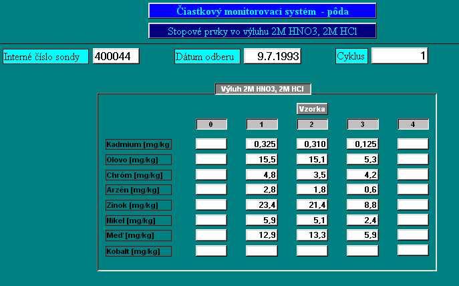Click empty Kadmium sample 0 field
This screenshot has width=459, height=286.
point(211,144)
